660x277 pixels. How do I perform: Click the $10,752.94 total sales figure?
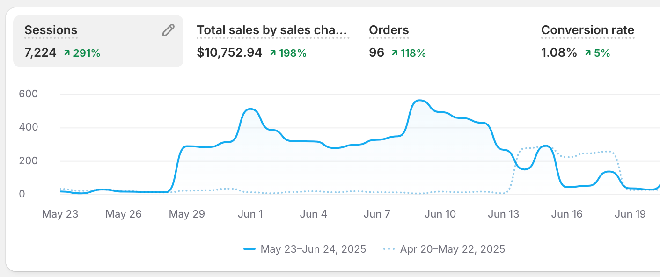(x=229, y=53)
